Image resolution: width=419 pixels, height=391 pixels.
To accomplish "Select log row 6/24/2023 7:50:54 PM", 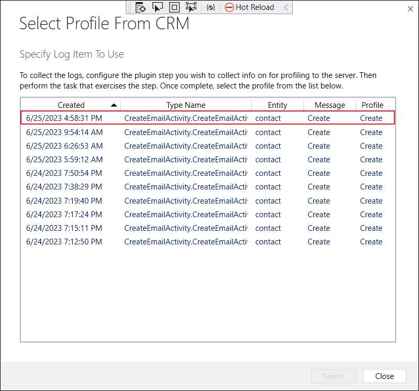I will [207, 173].
